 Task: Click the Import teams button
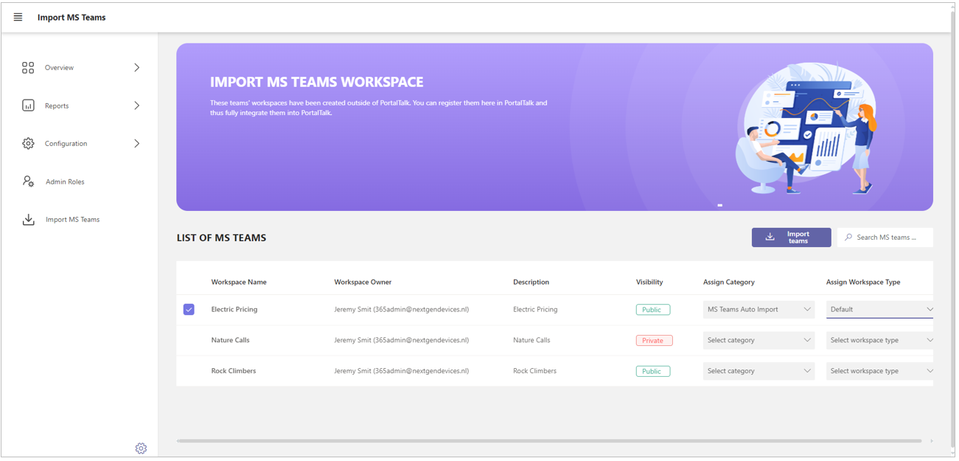tap(791, 238)
